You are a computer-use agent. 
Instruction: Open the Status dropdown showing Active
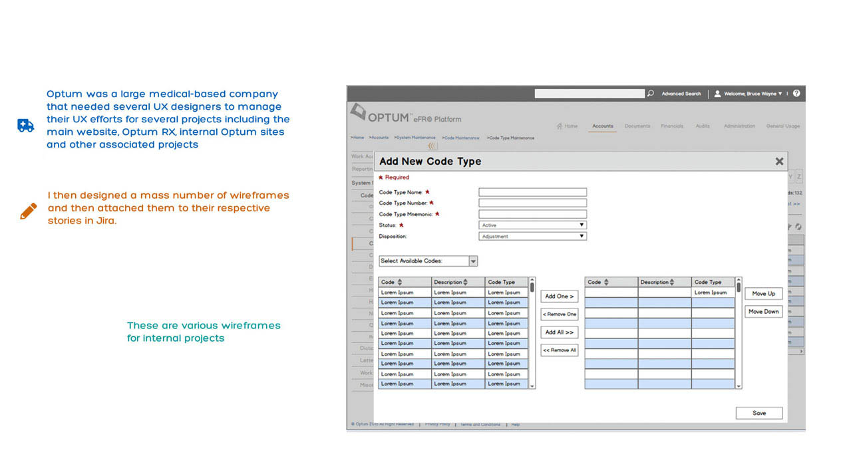532,225
